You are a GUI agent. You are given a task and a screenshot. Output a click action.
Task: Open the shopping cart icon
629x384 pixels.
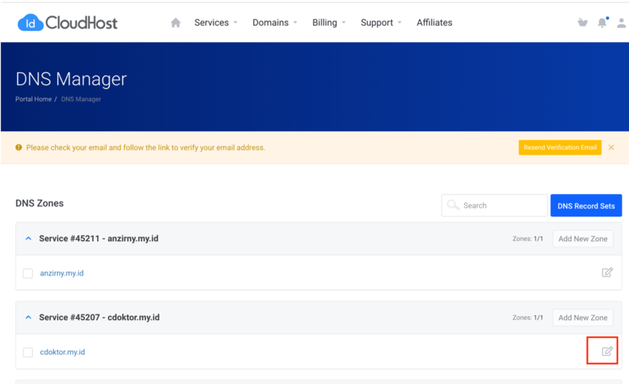tap(583, 23)
